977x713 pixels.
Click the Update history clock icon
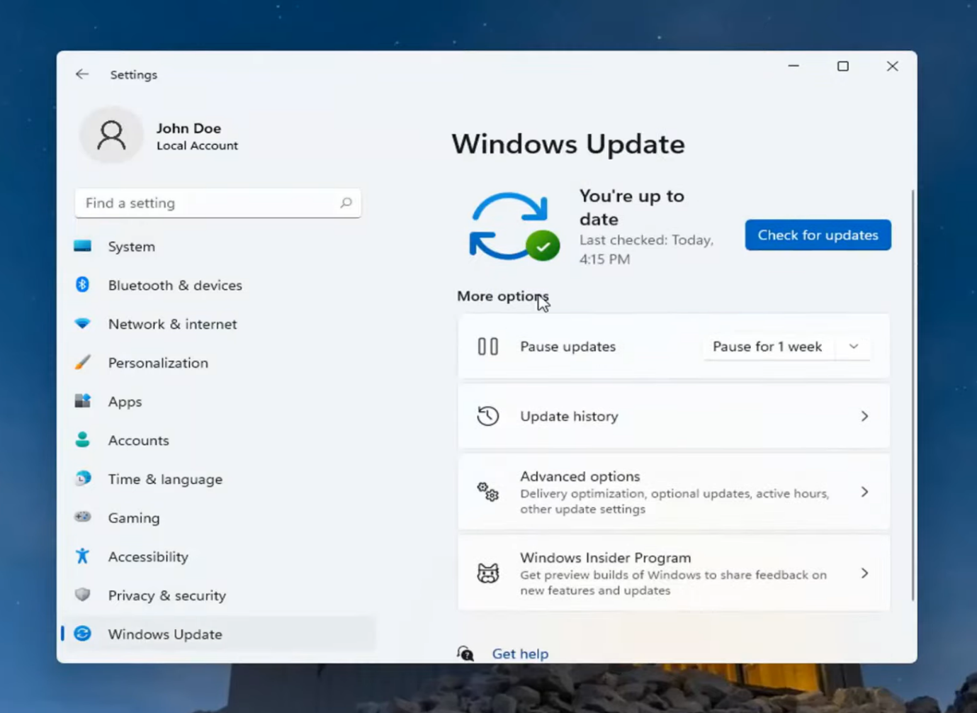[x=488, y=416]
